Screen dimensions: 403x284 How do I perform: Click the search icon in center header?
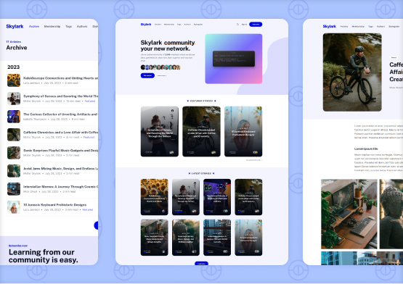coord(237,25)
